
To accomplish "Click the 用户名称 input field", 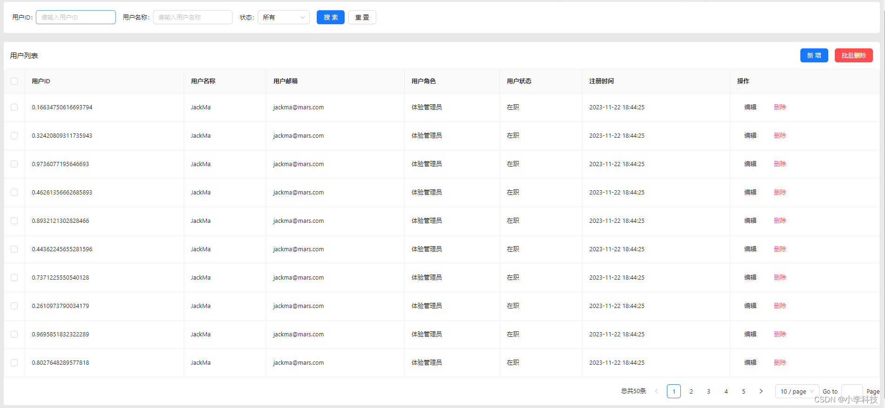I will (193, 17).
